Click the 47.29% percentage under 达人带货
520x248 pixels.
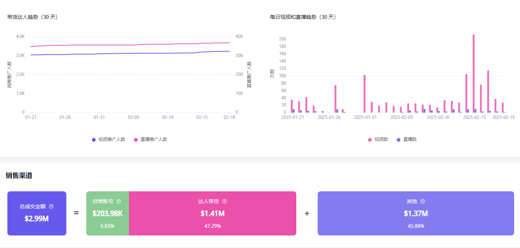pos(212,226)
